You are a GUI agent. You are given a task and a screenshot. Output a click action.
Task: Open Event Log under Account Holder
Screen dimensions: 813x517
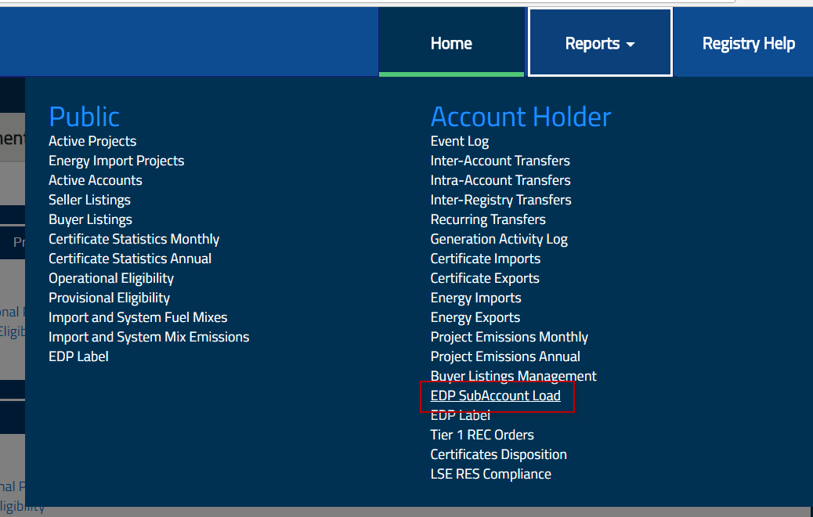[x=460, y=141]
